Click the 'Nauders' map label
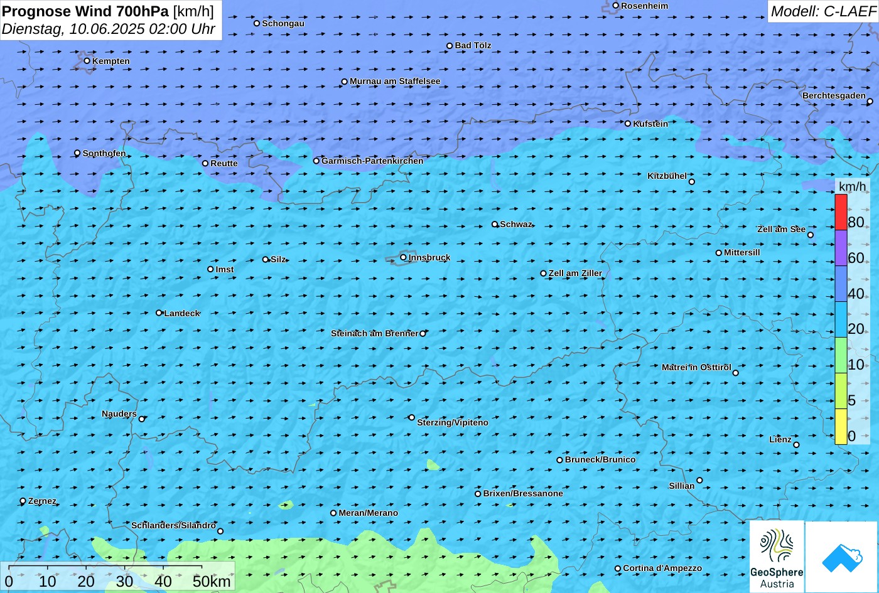 click(x=119, y=414)
